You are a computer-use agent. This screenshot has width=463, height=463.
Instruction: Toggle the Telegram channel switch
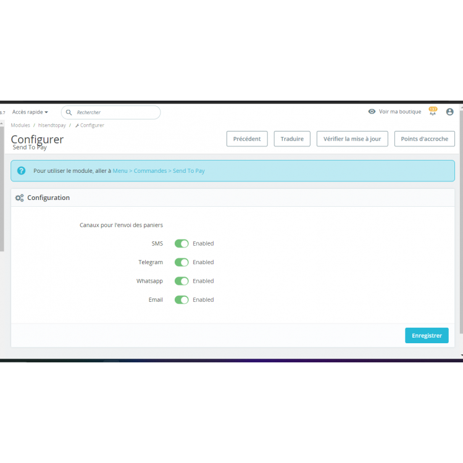click(x=181, y=262)
